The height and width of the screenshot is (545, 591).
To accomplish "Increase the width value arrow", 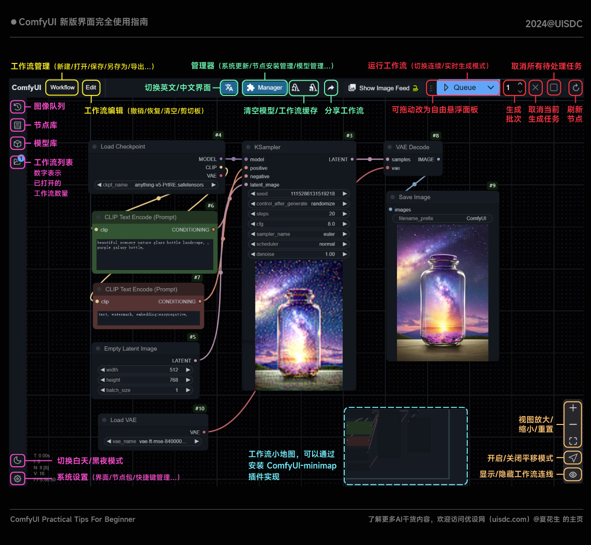I will click(x=188, y=370).
